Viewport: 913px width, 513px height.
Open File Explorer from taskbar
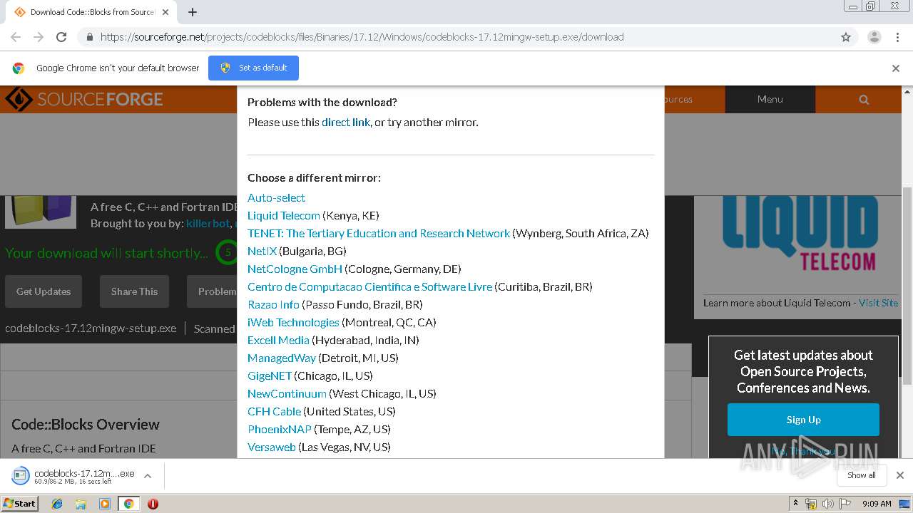(81, 504)
